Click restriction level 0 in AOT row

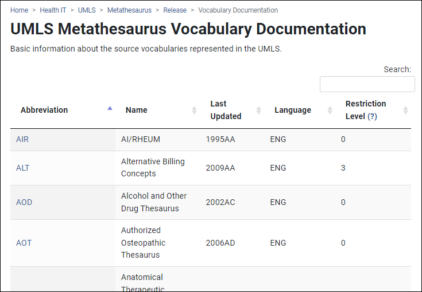[343, 243]
